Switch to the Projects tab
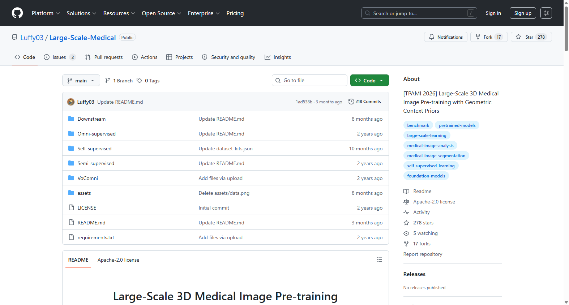 click(180, 57)
